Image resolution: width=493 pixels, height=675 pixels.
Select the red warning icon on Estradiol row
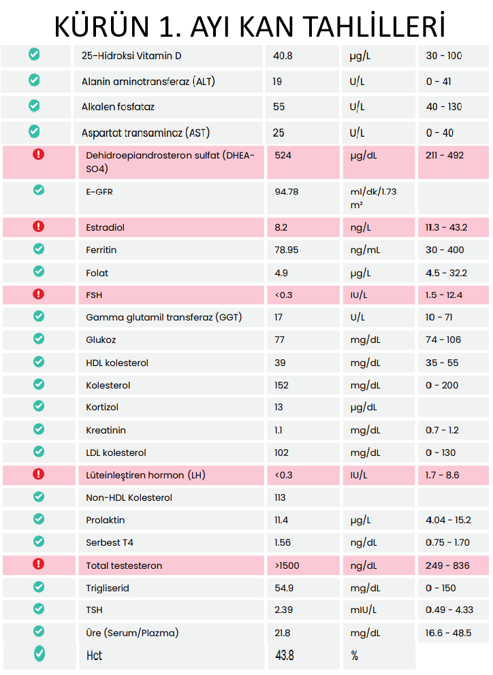click(x=38, y=226)
